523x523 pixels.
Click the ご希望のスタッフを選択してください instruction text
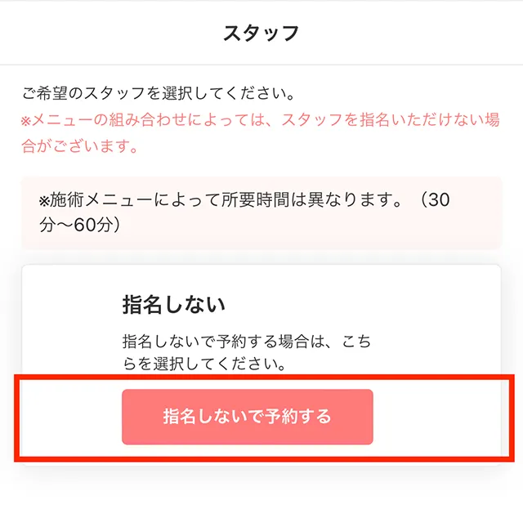tap(158, 94)
